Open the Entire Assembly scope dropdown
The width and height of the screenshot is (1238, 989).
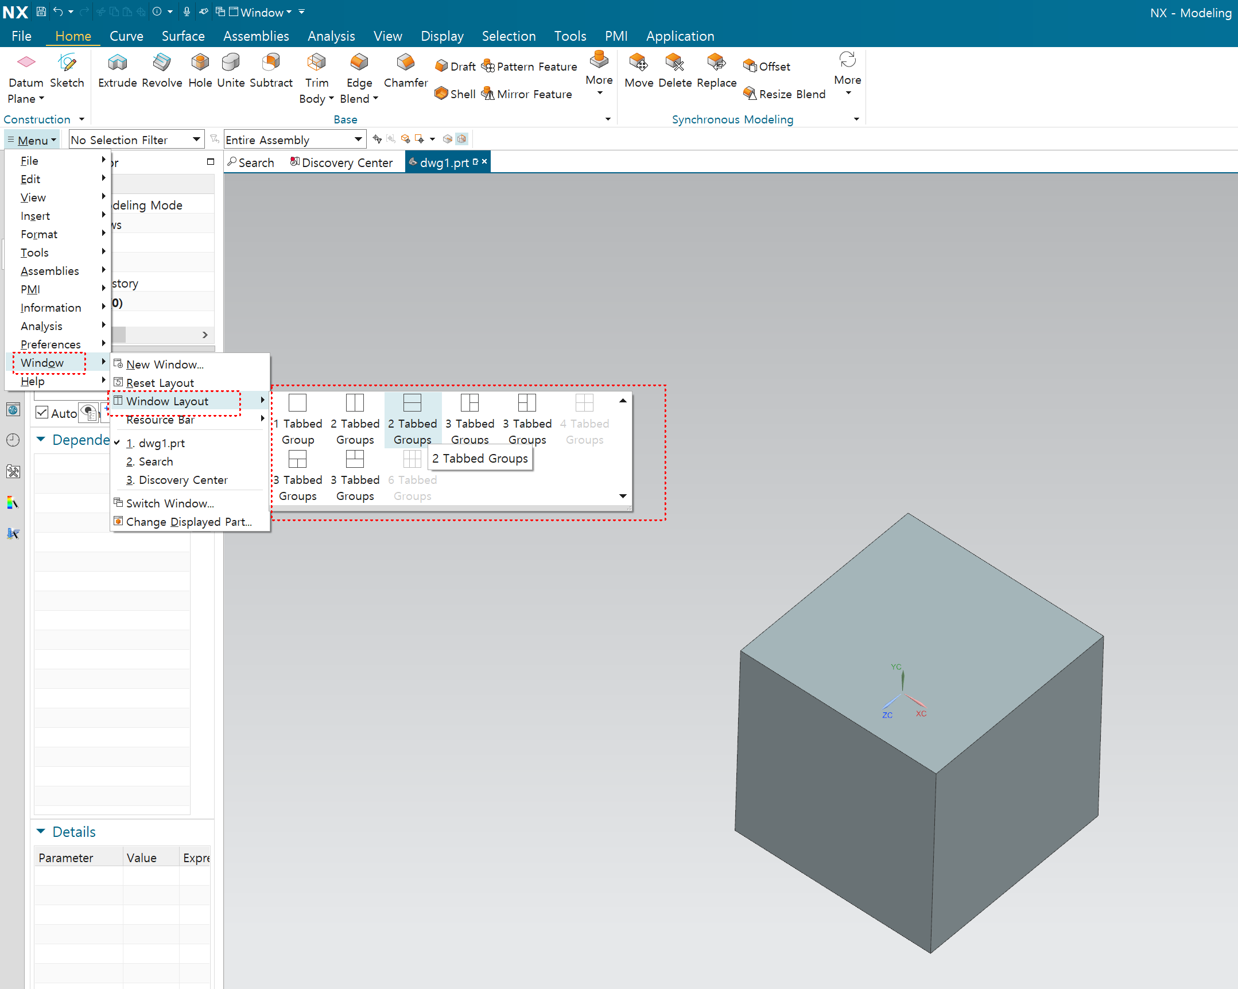pyautogui.click(x=294, y=139)
